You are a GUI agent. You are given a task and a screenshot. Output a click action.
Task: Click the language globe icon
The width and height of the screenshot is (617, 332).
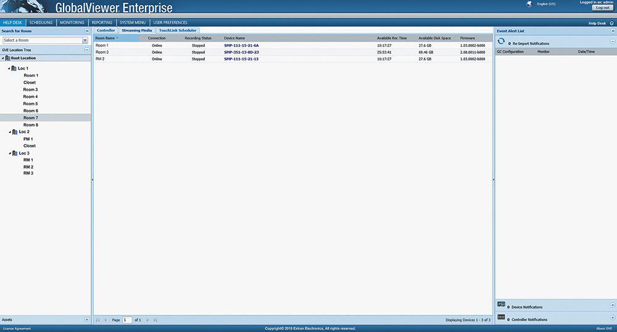click(x=529, y=4)
